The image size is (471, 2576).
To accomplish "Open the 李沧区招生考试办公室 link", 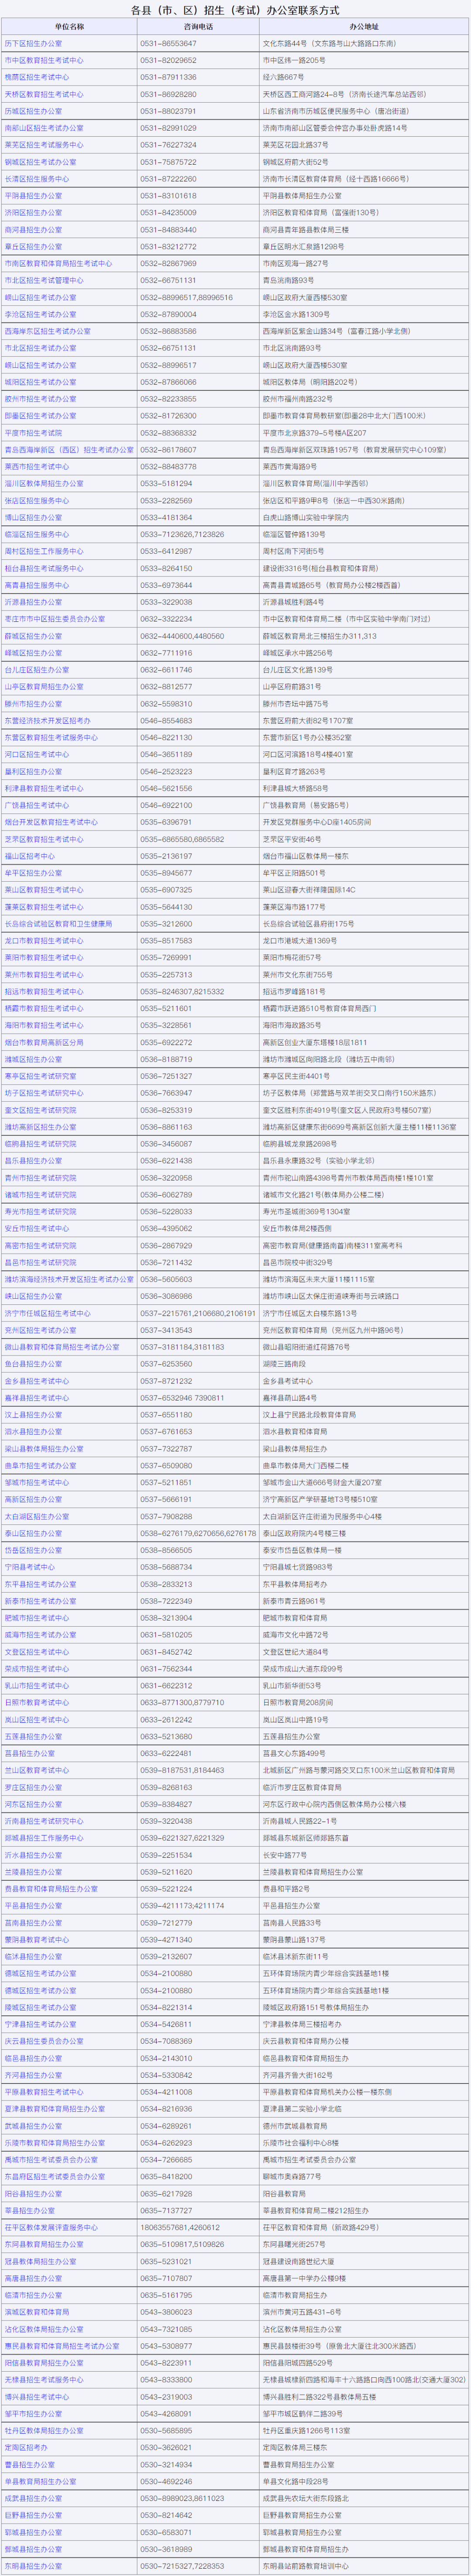I will pyautogui.click(x=40, y=314).
